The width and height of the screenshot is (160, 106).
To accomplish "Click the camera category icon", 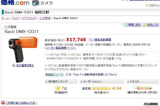I will [x=35, y=3].
